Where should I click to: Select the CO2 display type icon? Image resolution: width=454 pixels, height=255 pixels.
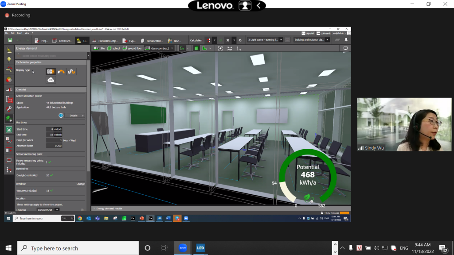pos(51,80)
